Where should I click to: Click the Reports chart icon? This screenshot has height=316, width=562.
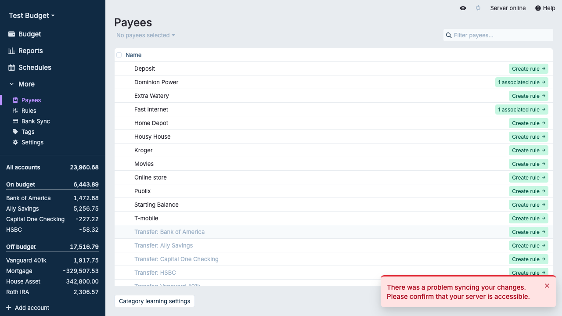coord(12,51)
